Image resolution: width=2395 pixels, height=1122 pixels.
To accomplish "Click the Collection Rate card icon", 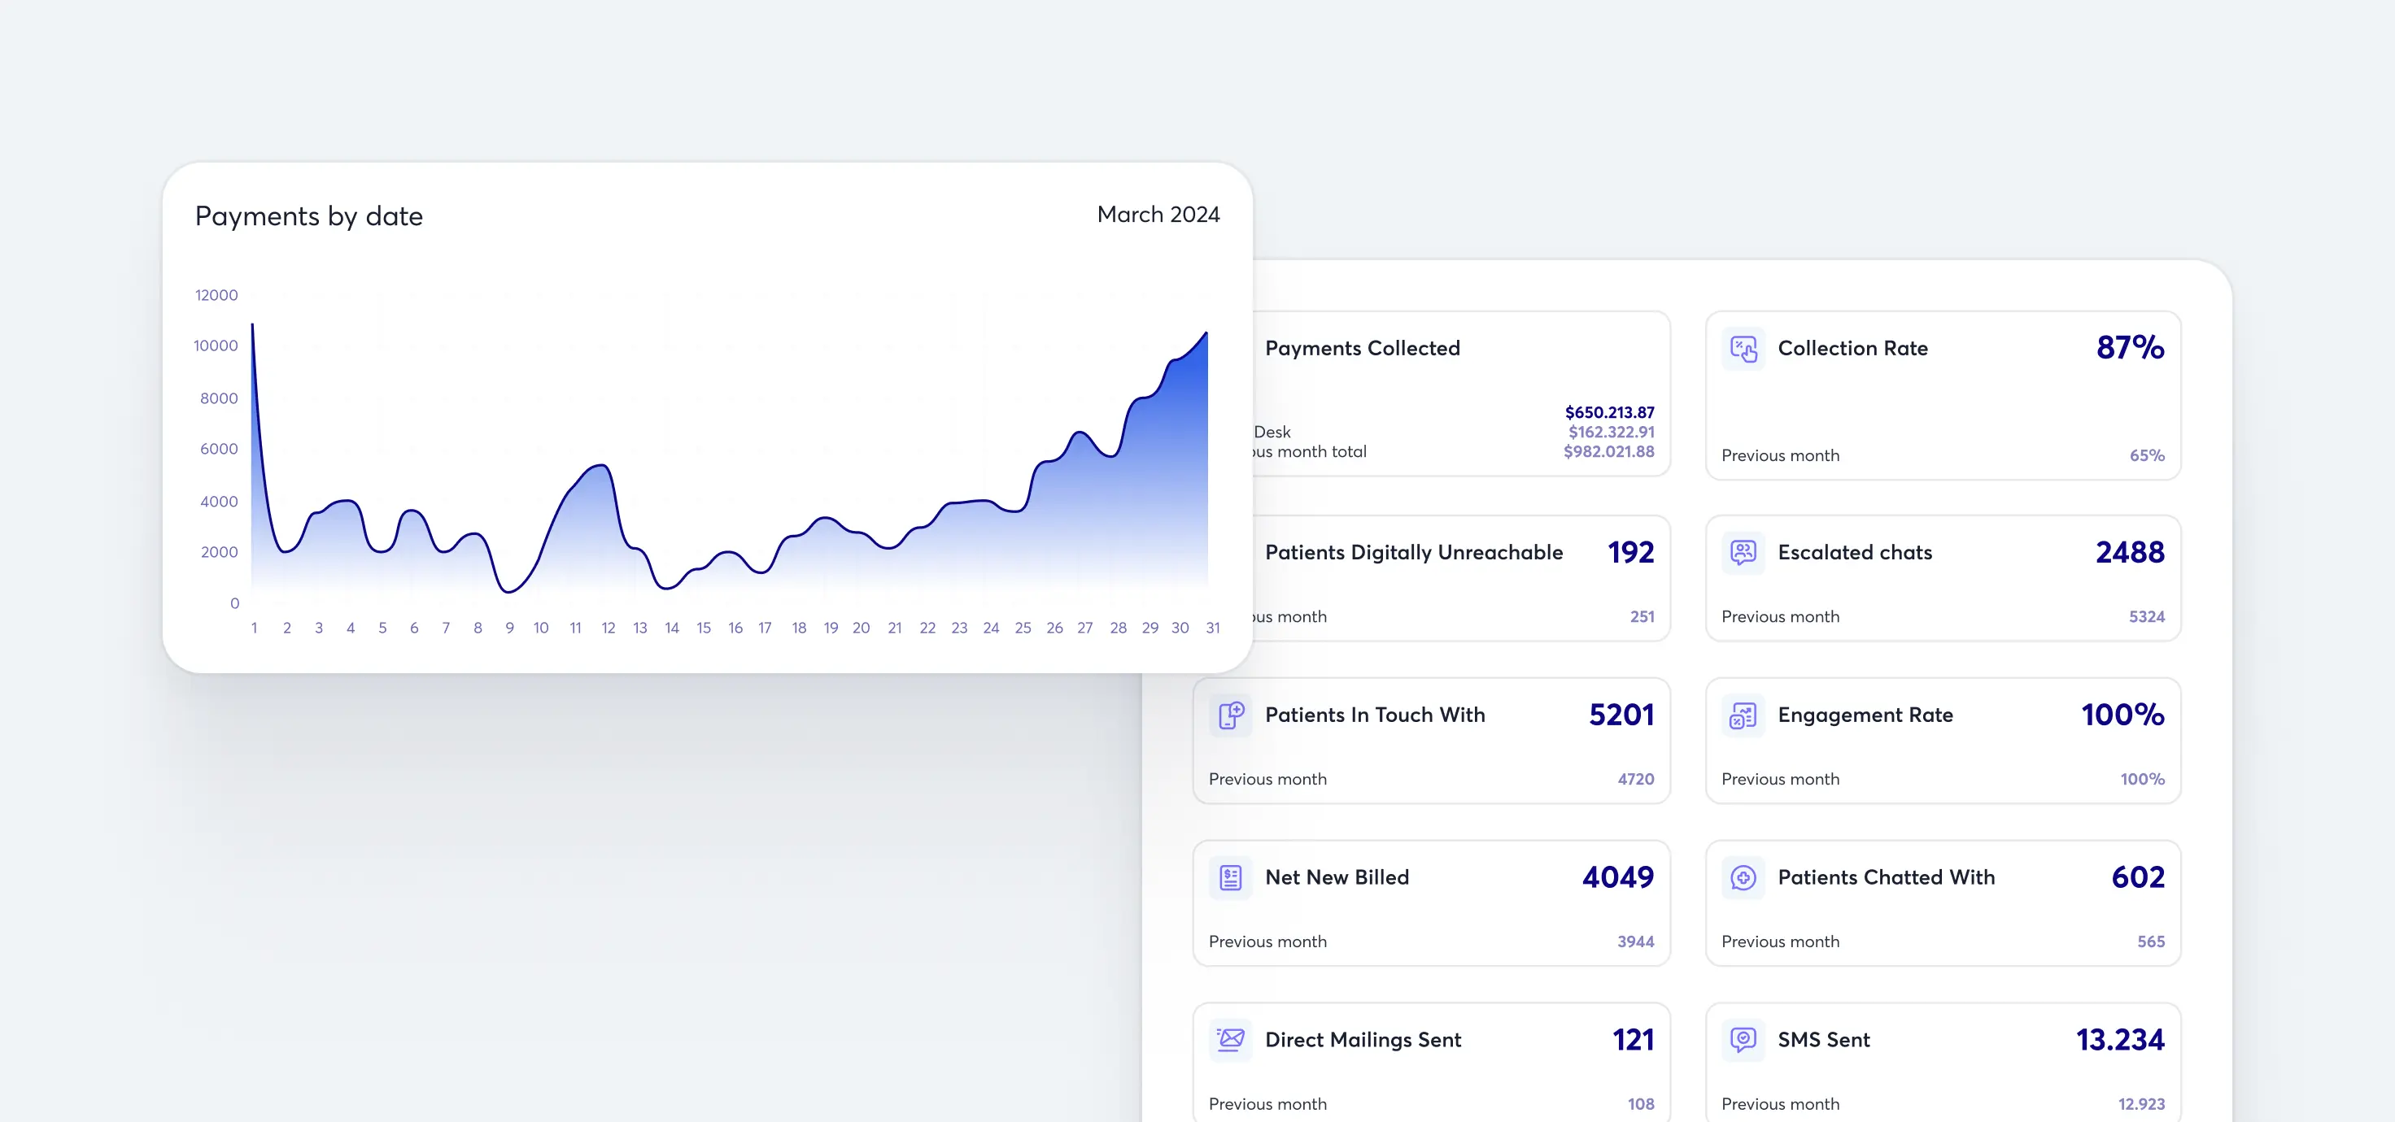I will 1743,348.
